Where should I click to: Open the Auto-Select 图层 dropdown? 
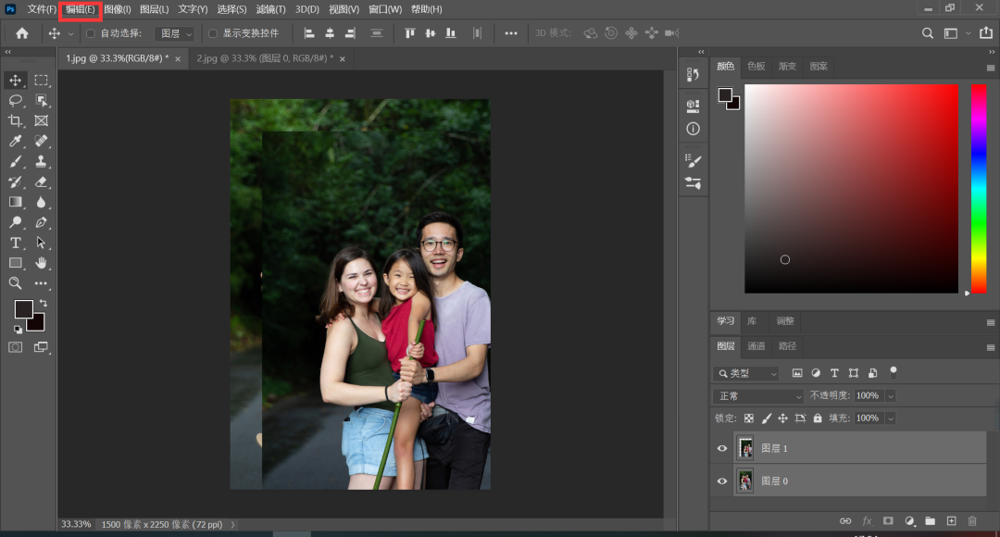175,33
